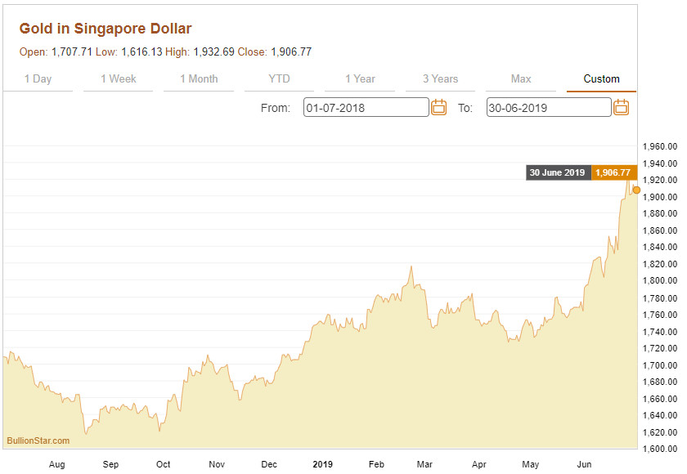Select the 1 Week range tab
Screen dimensions: 687x474
pos(119,79)
